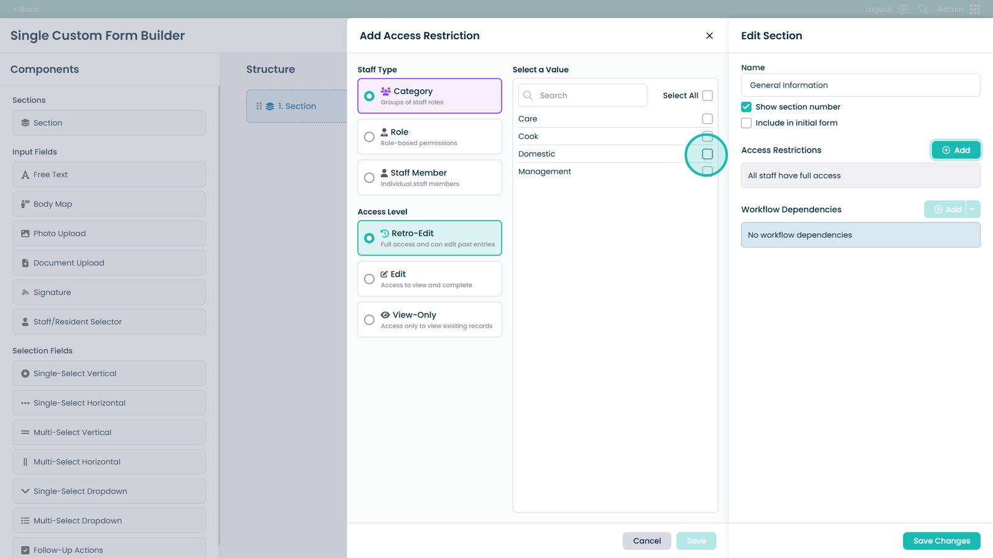Click the Photo Upload component icon
The width and height of the screenshot is (993, 558).
pyautogui.click(x=25, y=234)
